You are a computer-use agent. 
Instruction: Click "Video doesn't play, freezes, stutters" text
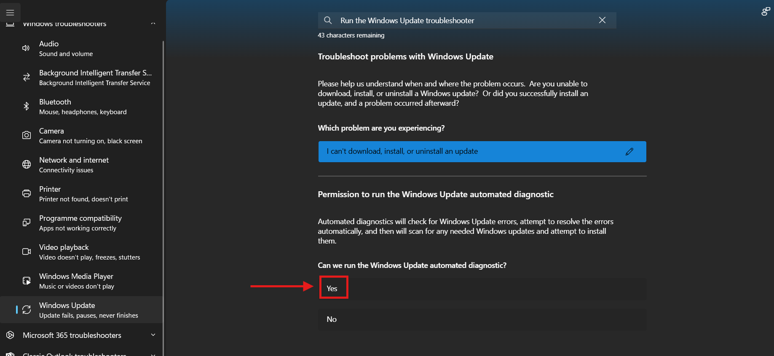(89, 257)
